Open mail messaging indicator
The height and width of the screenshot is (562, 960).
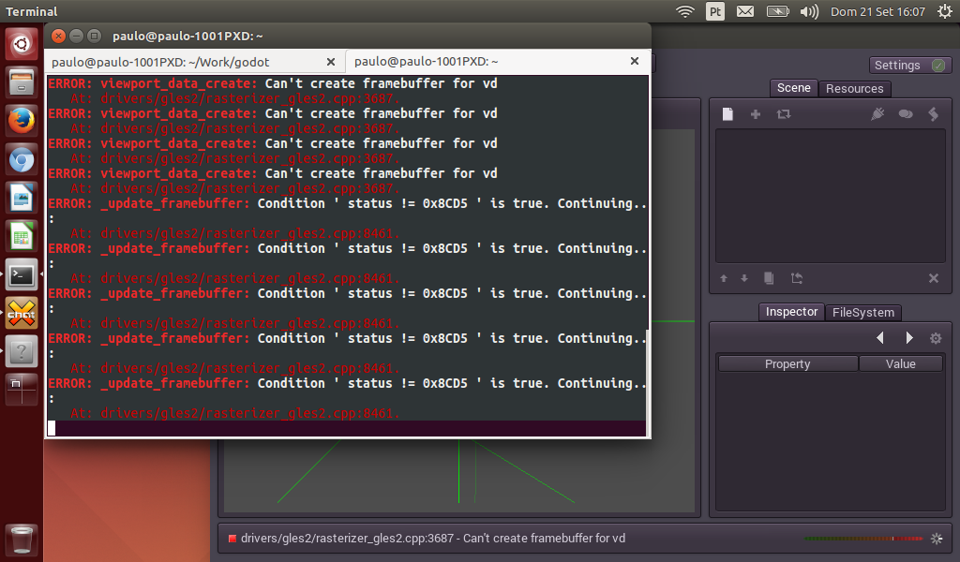pos(745,11)
